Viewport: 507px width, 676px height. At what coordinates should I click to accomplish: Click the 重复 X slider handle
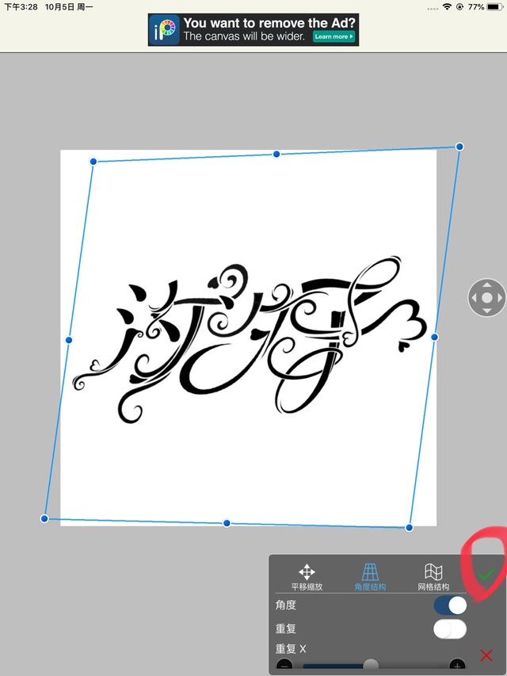coord(370,665)
